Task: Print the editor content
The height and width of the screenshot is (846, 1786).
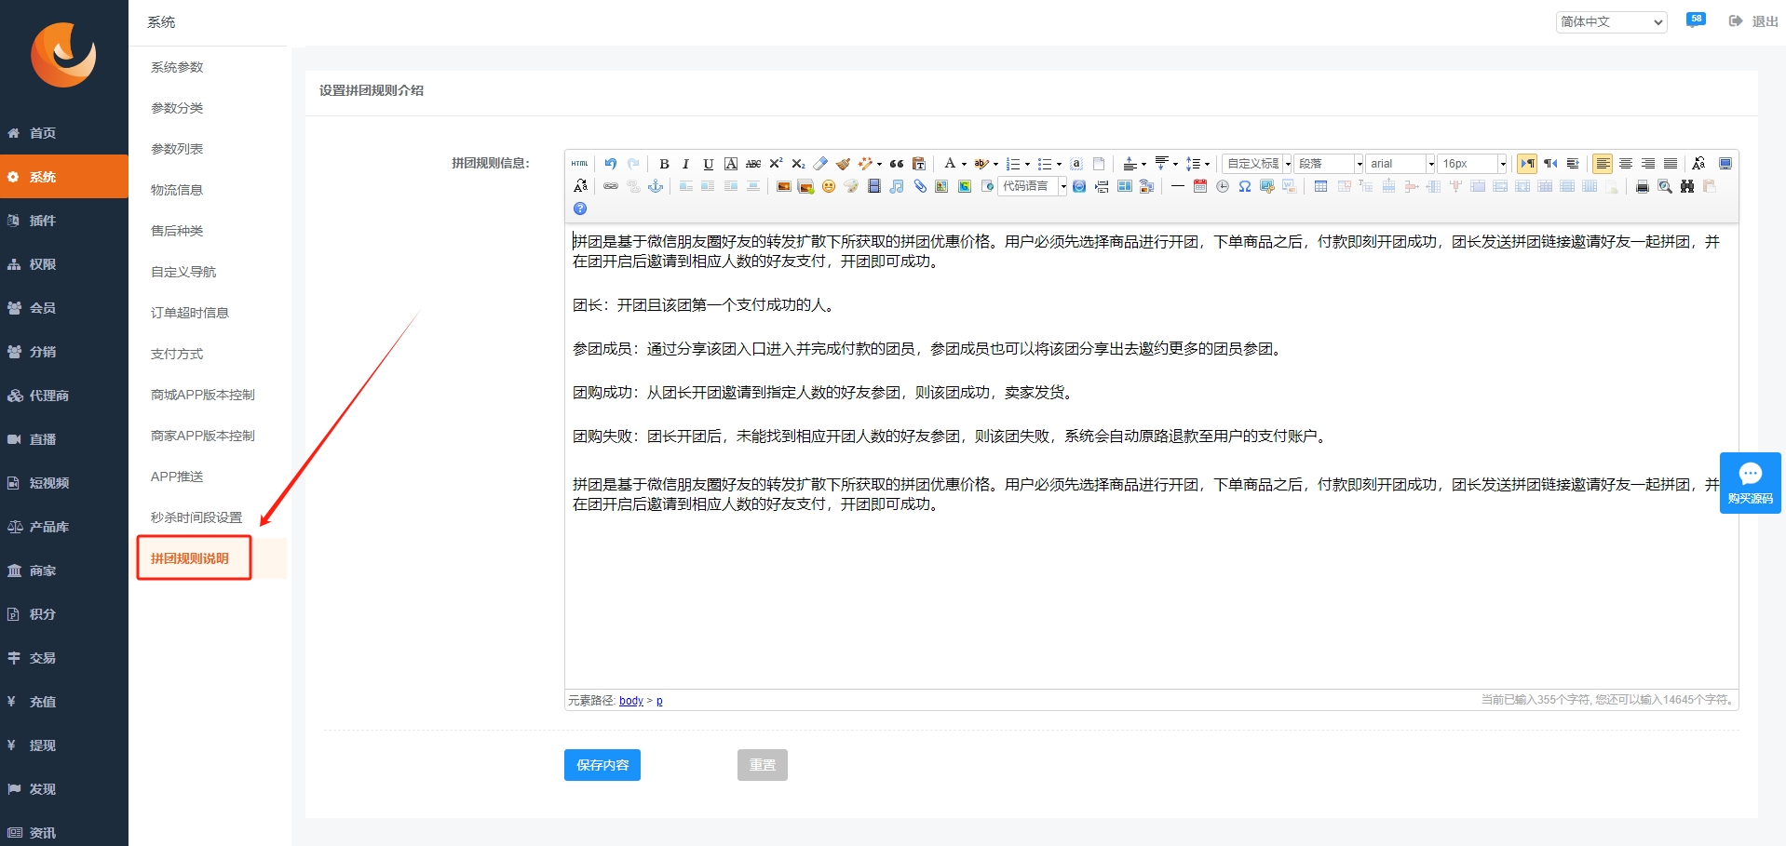Action: pos(1643,186)
